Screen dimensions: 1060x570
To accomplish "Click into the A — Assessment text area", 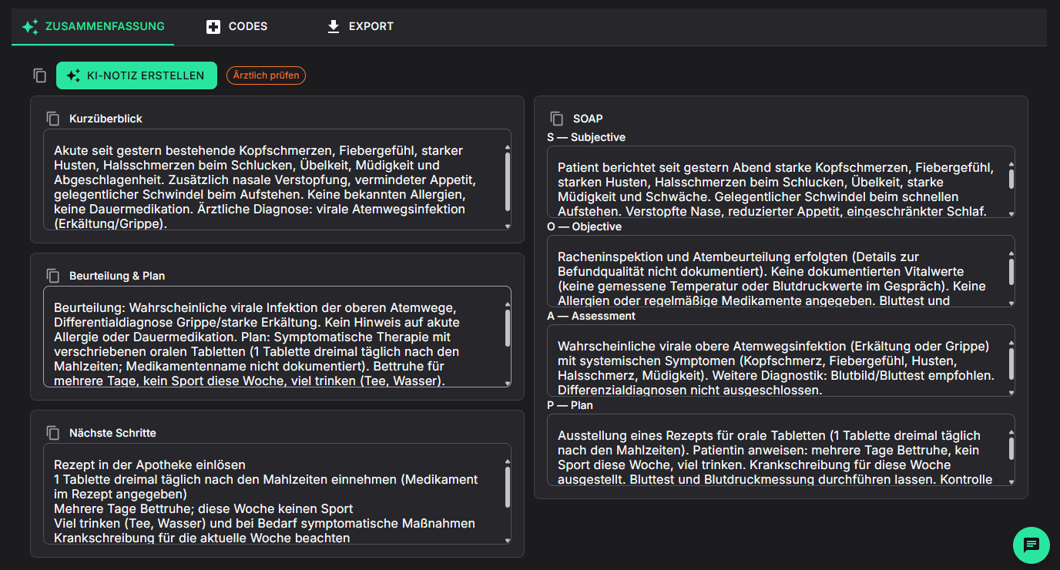I will (x=781, y=360).
